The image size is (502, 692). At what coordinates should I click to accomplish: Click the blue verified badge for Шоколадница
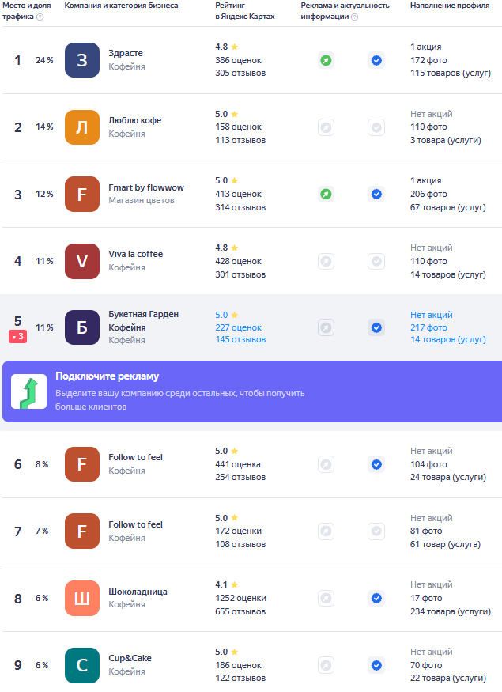(x=376, y=599)
